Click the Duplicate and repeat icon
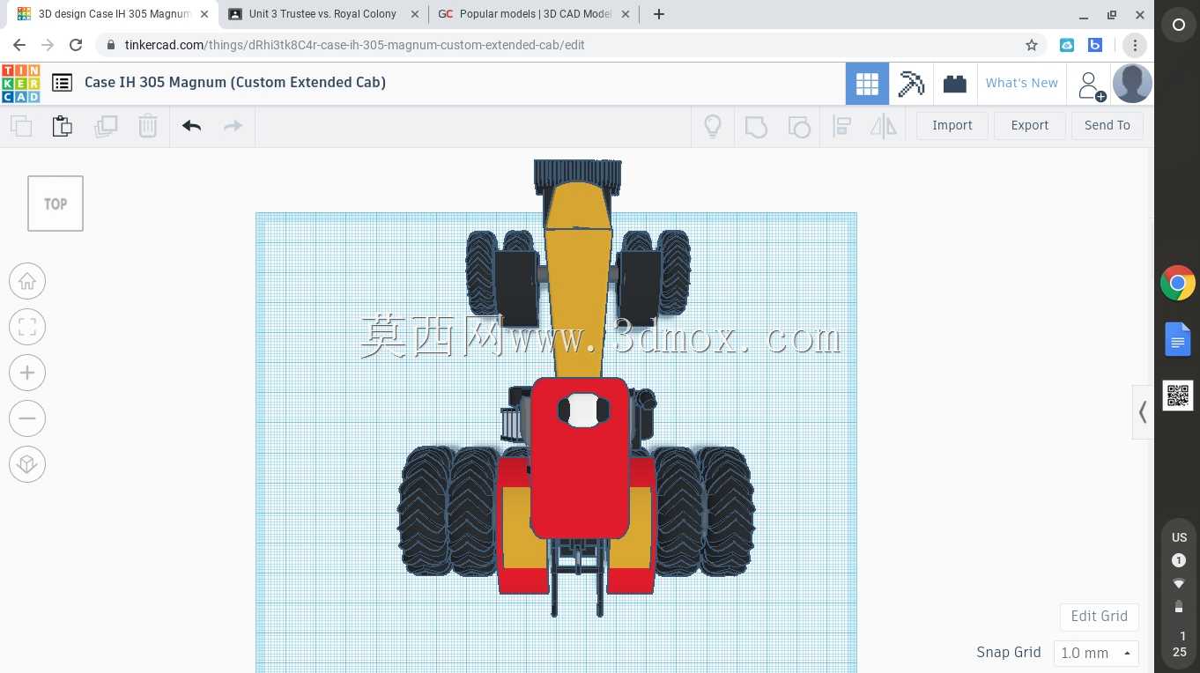 click(x=106, y=126)
